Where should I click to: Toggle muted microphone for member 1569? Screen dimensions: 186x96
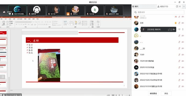(x=179, y=55)
